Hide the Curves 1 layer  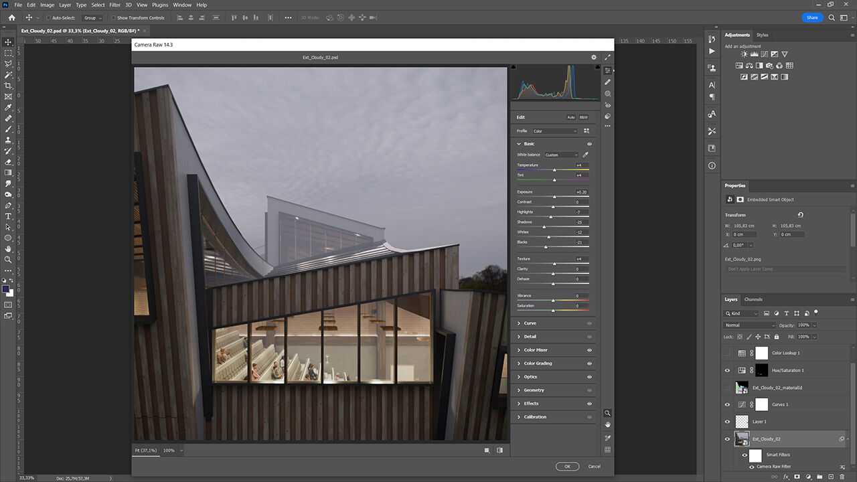coord(728,404)
